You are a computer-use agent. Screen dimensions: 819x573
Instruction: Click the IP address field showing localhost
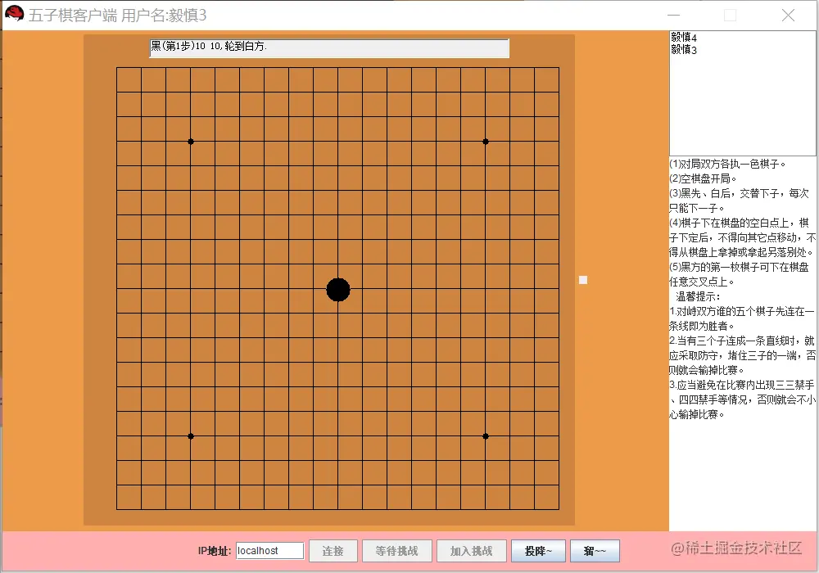tap(269, 551)
